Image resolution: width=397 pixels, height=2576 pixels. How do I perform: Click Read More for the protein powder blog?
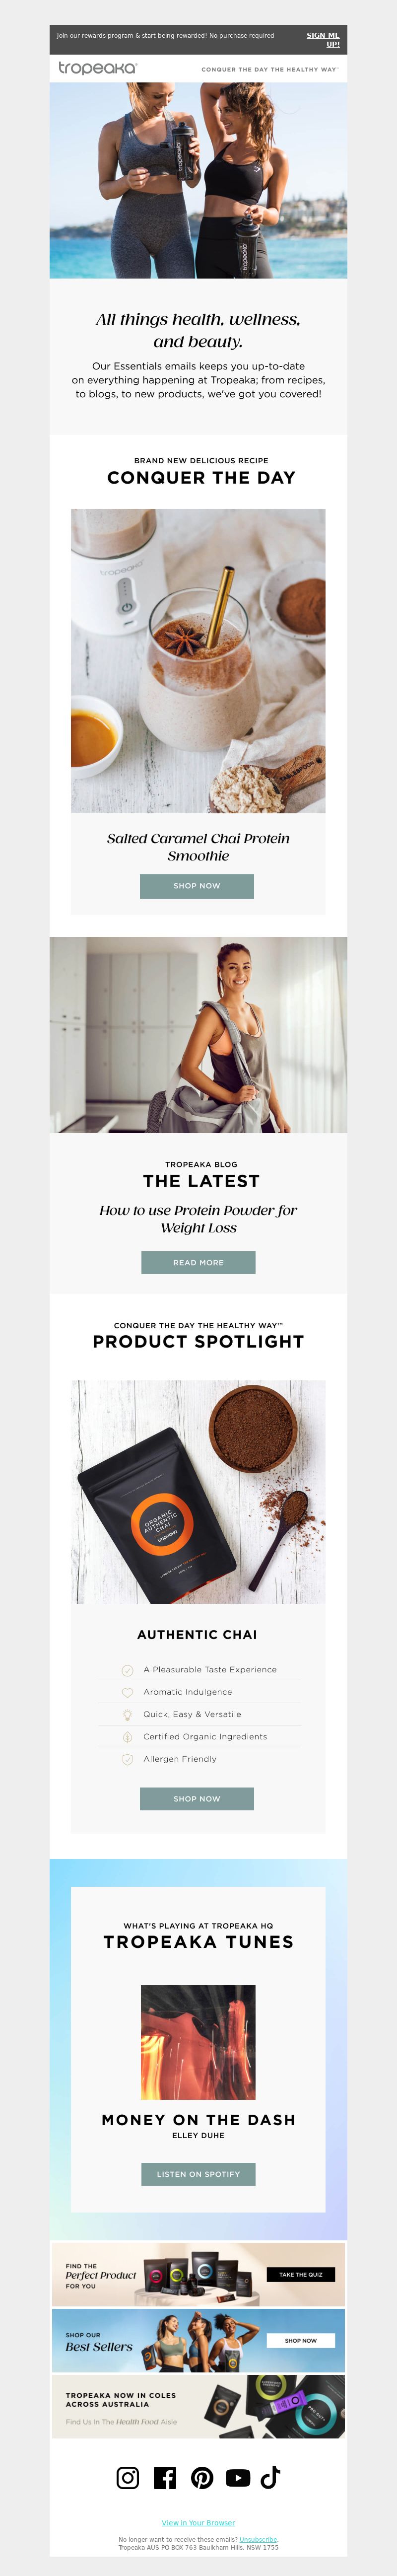tap(198, 1263)
